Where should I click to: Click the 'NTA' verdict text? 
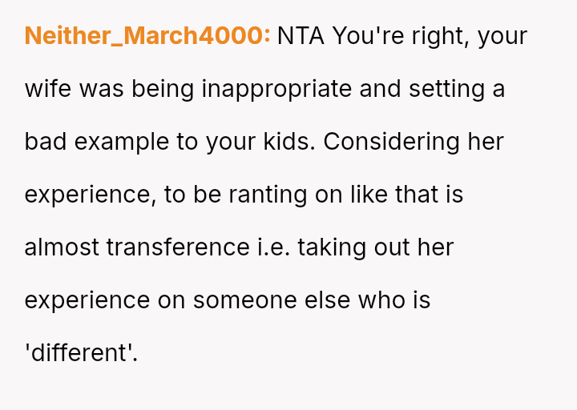[x=301, y=36]
